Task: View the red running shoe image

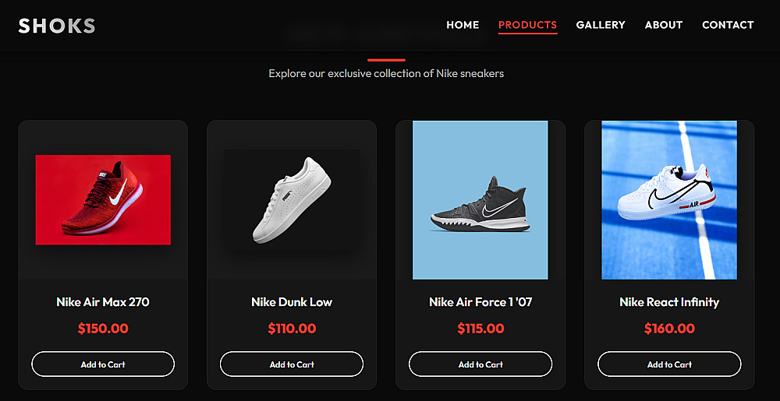Action: coord(103,199)
